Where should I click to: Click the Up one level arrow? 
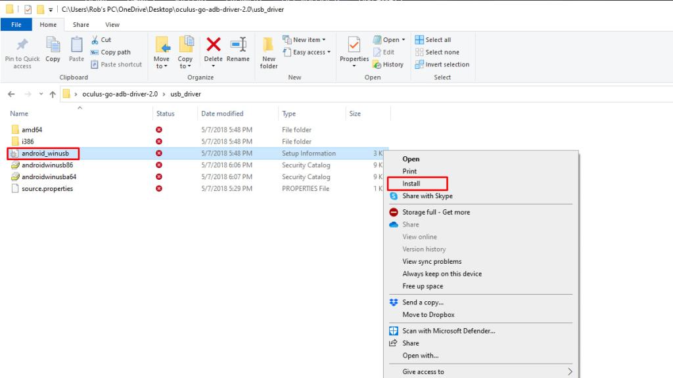[x=53, y=94]
